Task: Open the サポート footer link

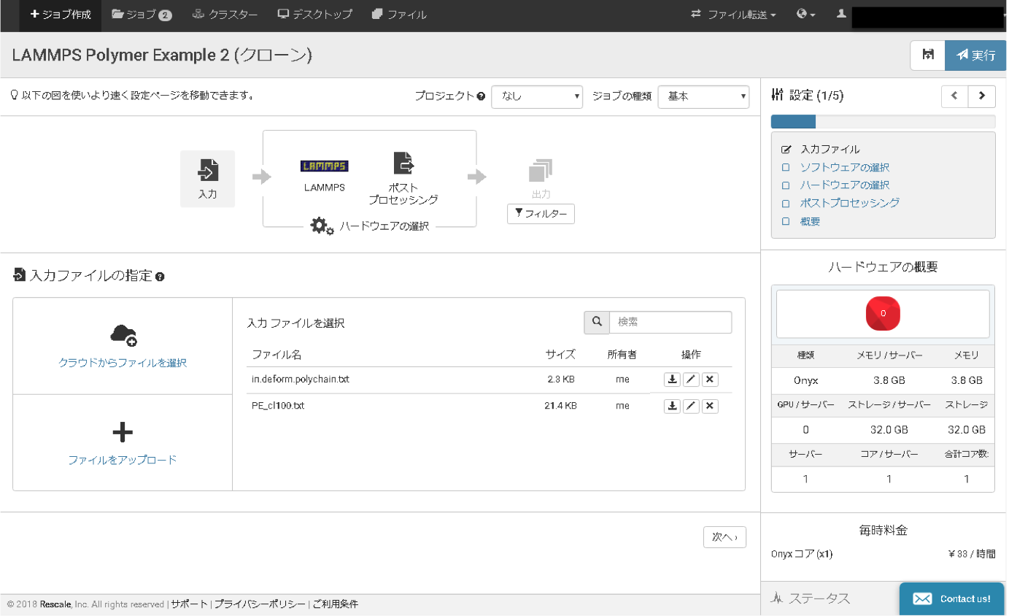Action: (x=190, y=604)
